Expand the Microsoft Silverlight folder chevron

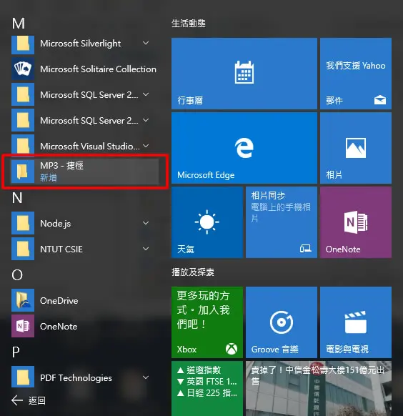[x=146, y=43]
